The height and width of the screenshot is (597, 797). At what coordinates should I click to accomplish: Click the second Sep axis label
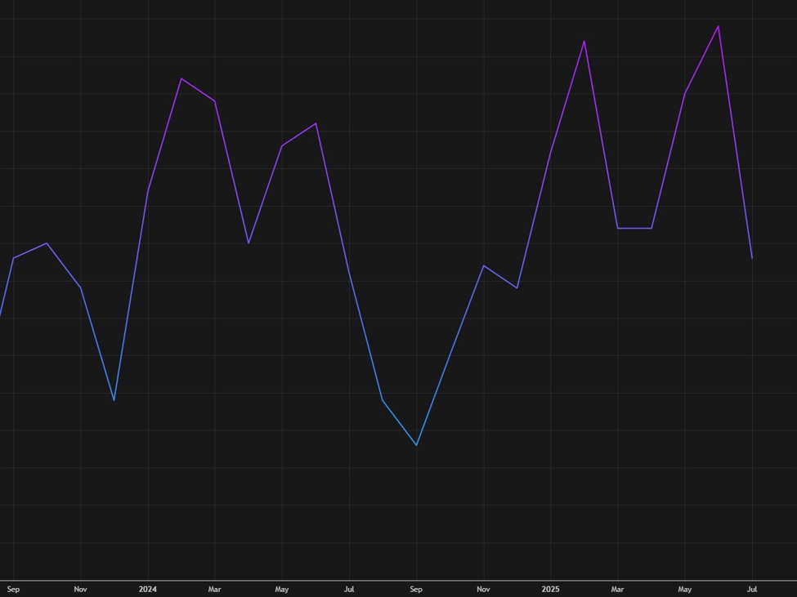416,589
